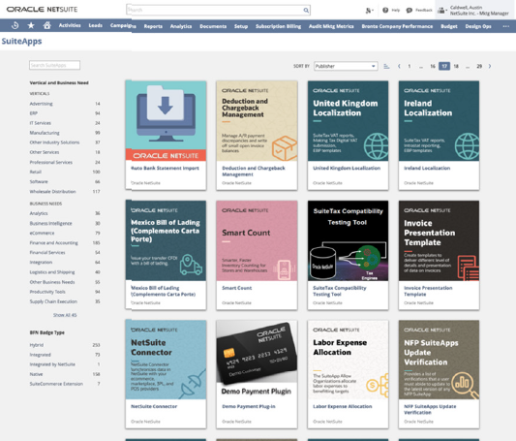This screenshot has height=441, width=516.
Task: Open Smart Count card image
Action: click(257, 240)
